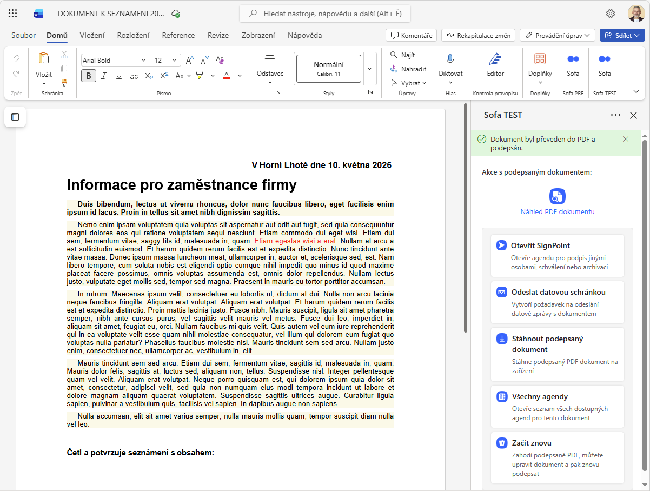Screen dimensions: 650x491
Task: Open the Editor spell checker
Action: [x=495, y=65]
